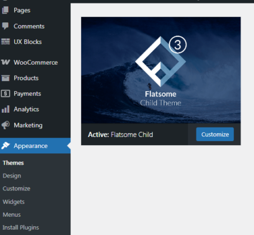Click the Marketing megaphone icon
This screenshot has width=254, height=235.
click(x=5, y=125)
